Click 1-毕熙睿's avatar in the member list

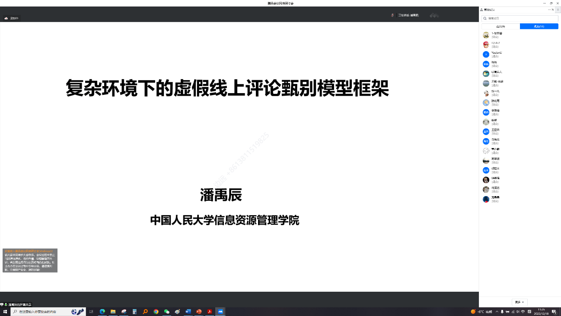point(486,35)
